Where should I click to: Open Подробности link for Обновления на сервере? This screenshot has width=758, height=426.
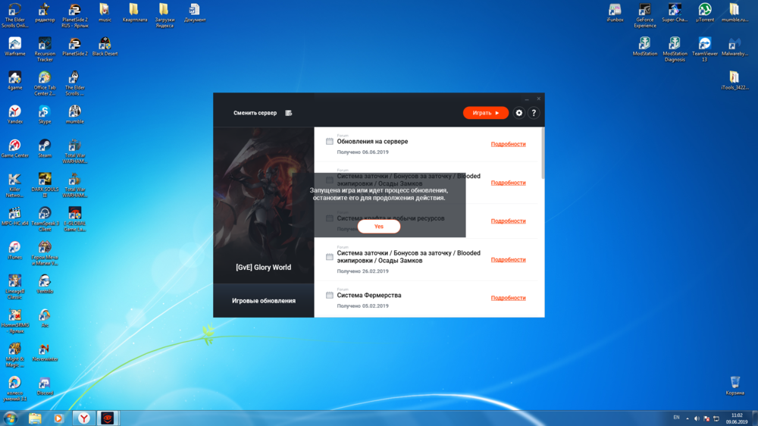click(508, 144)
